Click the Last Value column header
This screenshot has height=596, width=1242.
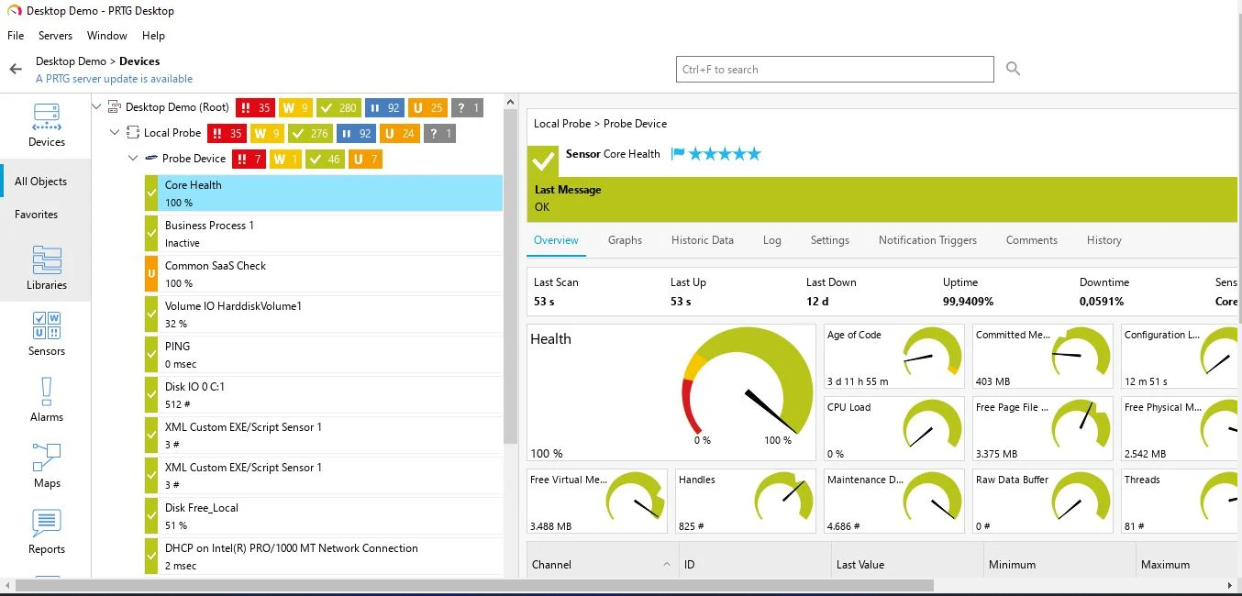click(x=907, y=565)
